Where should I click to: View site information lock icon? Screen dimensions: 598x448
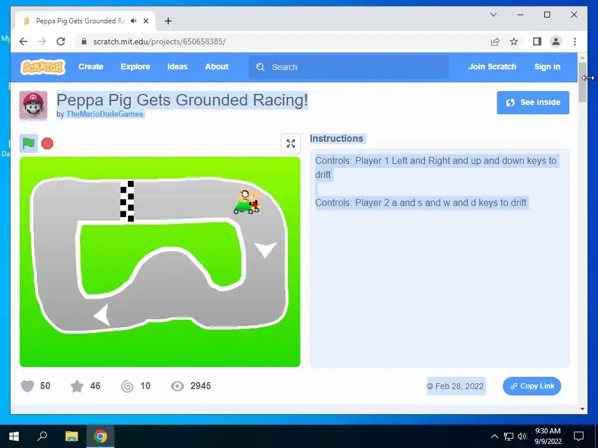(84, 41)
